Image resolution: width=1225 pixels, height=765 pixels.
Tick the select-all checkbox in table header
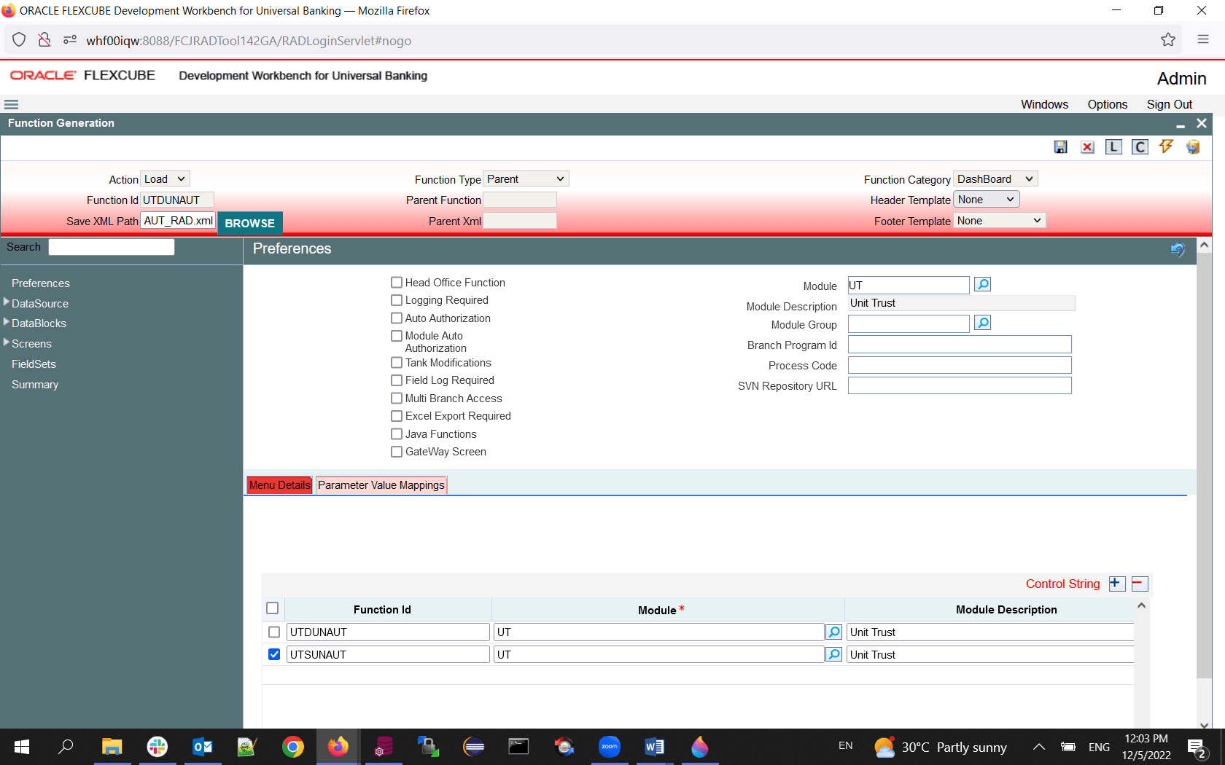pyautogui.click(x=273, y=608)
